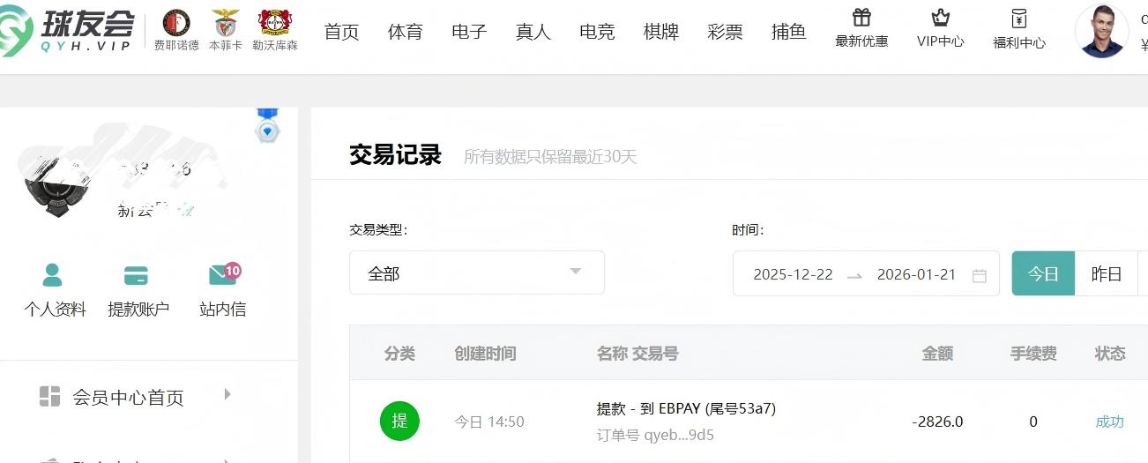Open 福利中心 icon
1148x463 pixels.
pos(1019,19)
